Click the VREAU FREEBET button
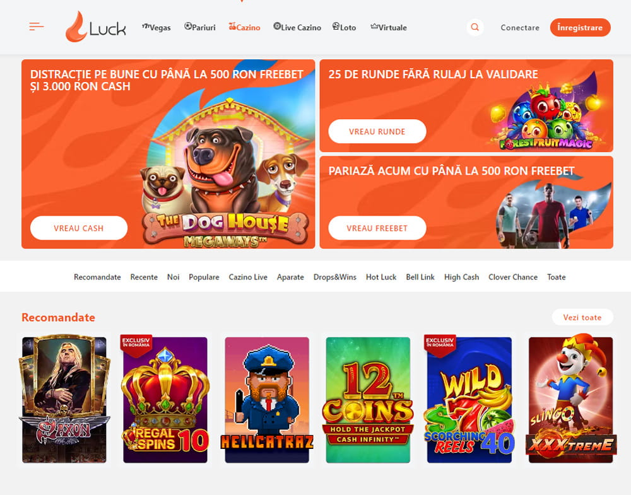This screenshot has height=495, width=631. 377,228
